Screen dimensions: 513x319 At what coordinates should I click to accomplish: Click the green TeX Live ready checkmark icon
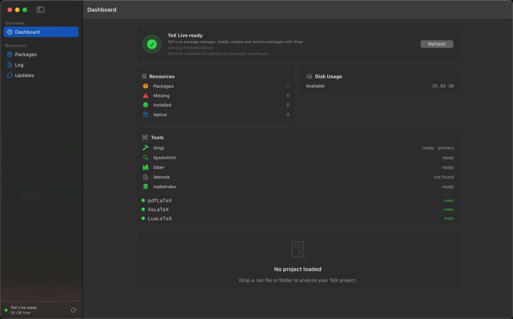pyautogui.click(x=152, y=44)
